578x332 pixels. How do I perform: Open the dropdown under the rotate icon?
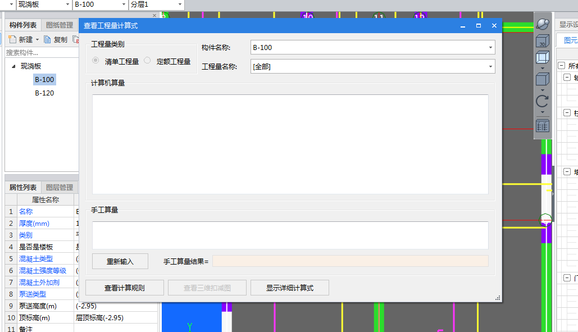[x=542, y=112]
